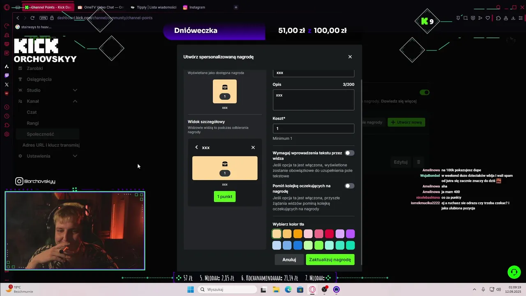This screenshot has width=526, height=296.
Task: Open a new browser tab with plus
Action: (235, 7)
